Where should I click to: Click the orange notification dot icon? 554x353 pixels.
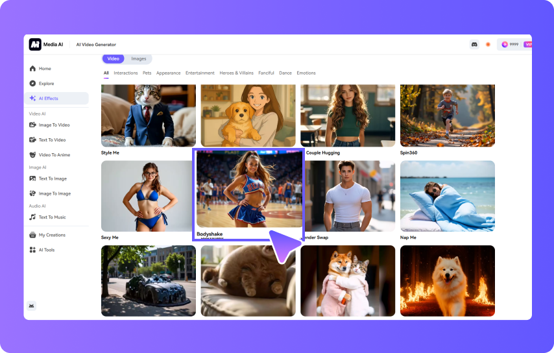[488, 44]
